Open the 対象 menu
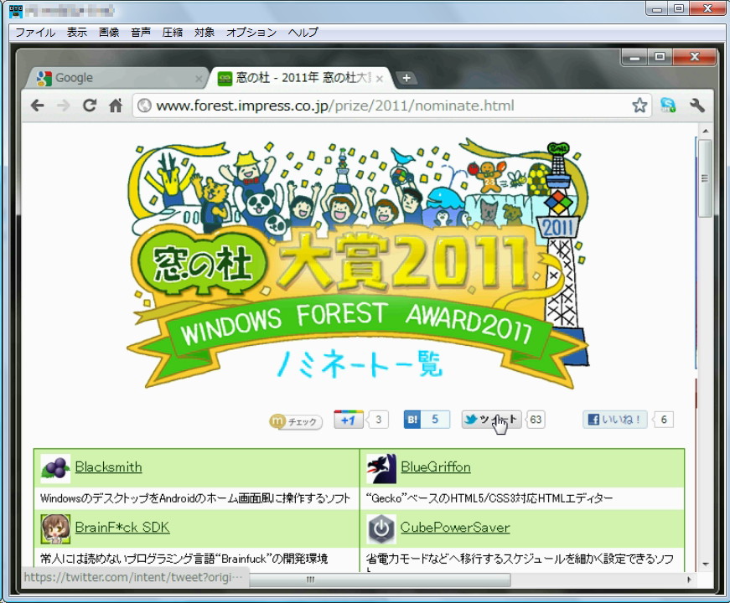The height and width of the screenshot is (603, 730). [205, 32]
